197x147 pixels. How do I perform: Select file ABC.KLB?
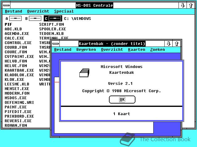click(x=13, y=29)
